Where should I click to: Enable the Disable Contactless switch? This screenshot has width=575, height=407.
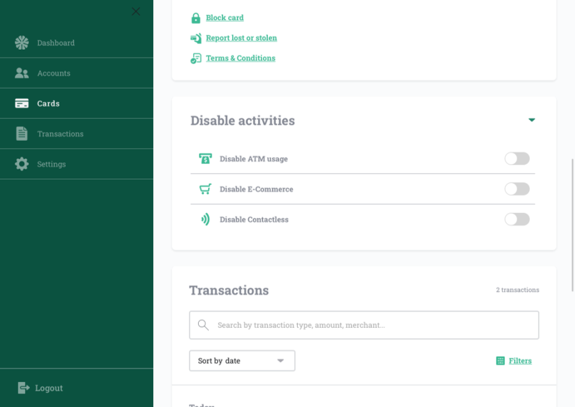click(x=517, y=219)
